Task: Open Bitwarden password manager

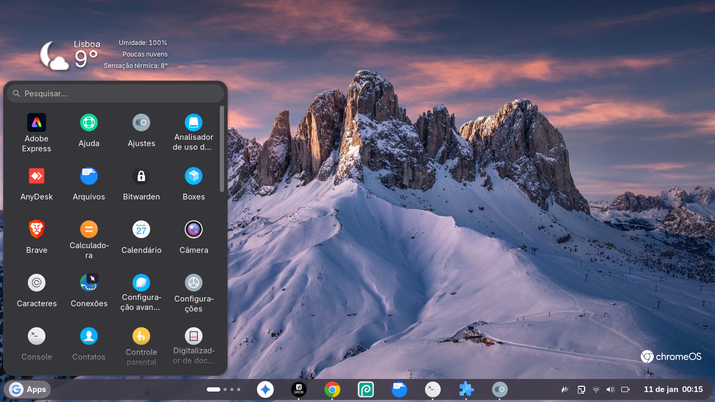Action: tap(141, 176)
